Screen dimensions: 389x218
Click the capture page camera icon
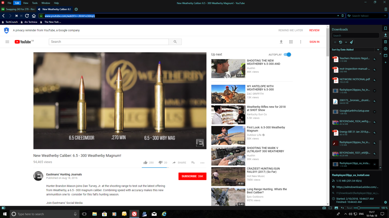click(x=324, y=208)
